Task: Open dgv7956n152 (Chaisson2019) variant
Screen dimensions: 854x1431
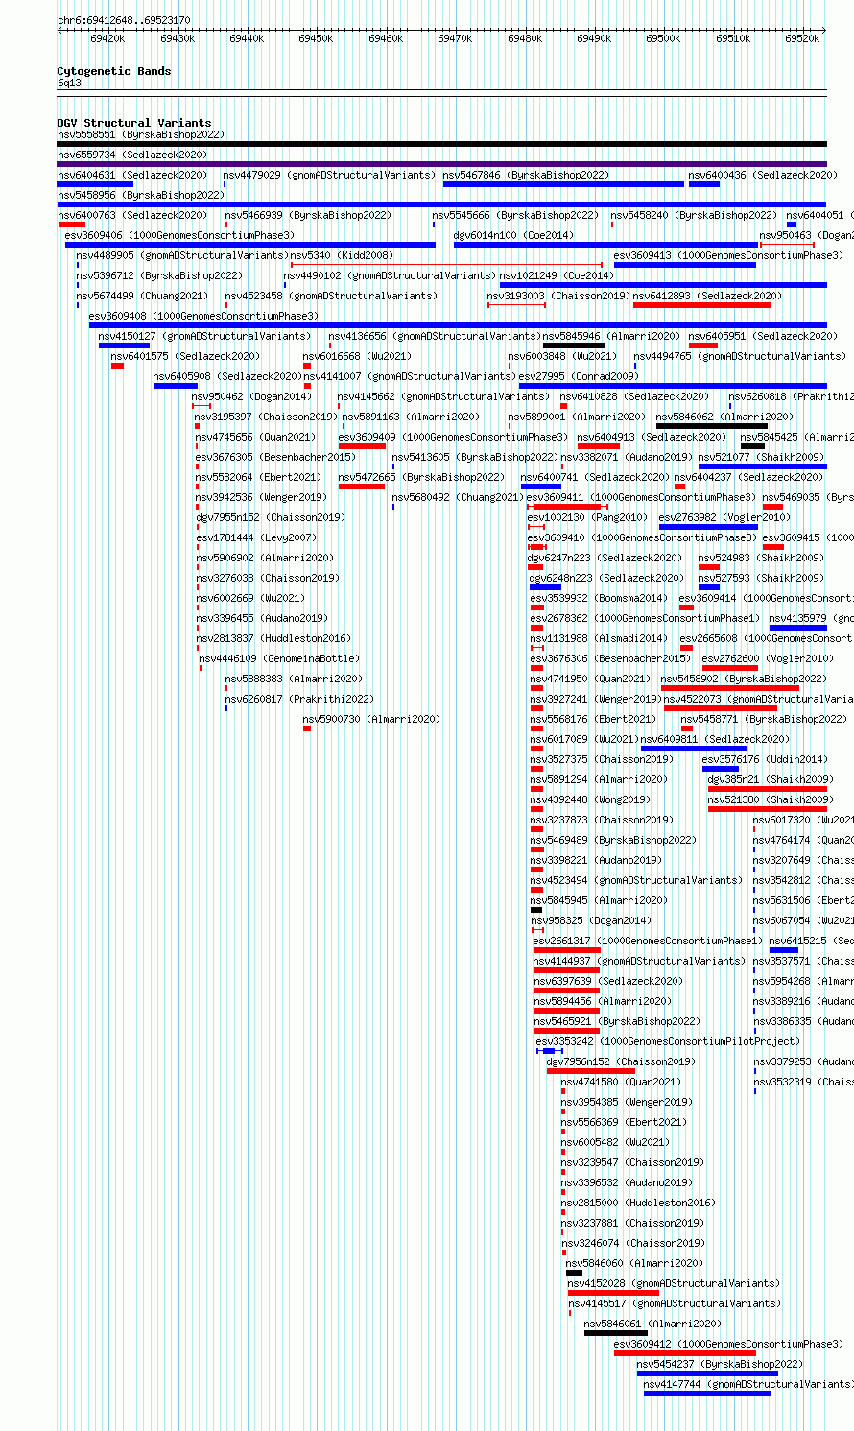Action: coord(621,1062)
